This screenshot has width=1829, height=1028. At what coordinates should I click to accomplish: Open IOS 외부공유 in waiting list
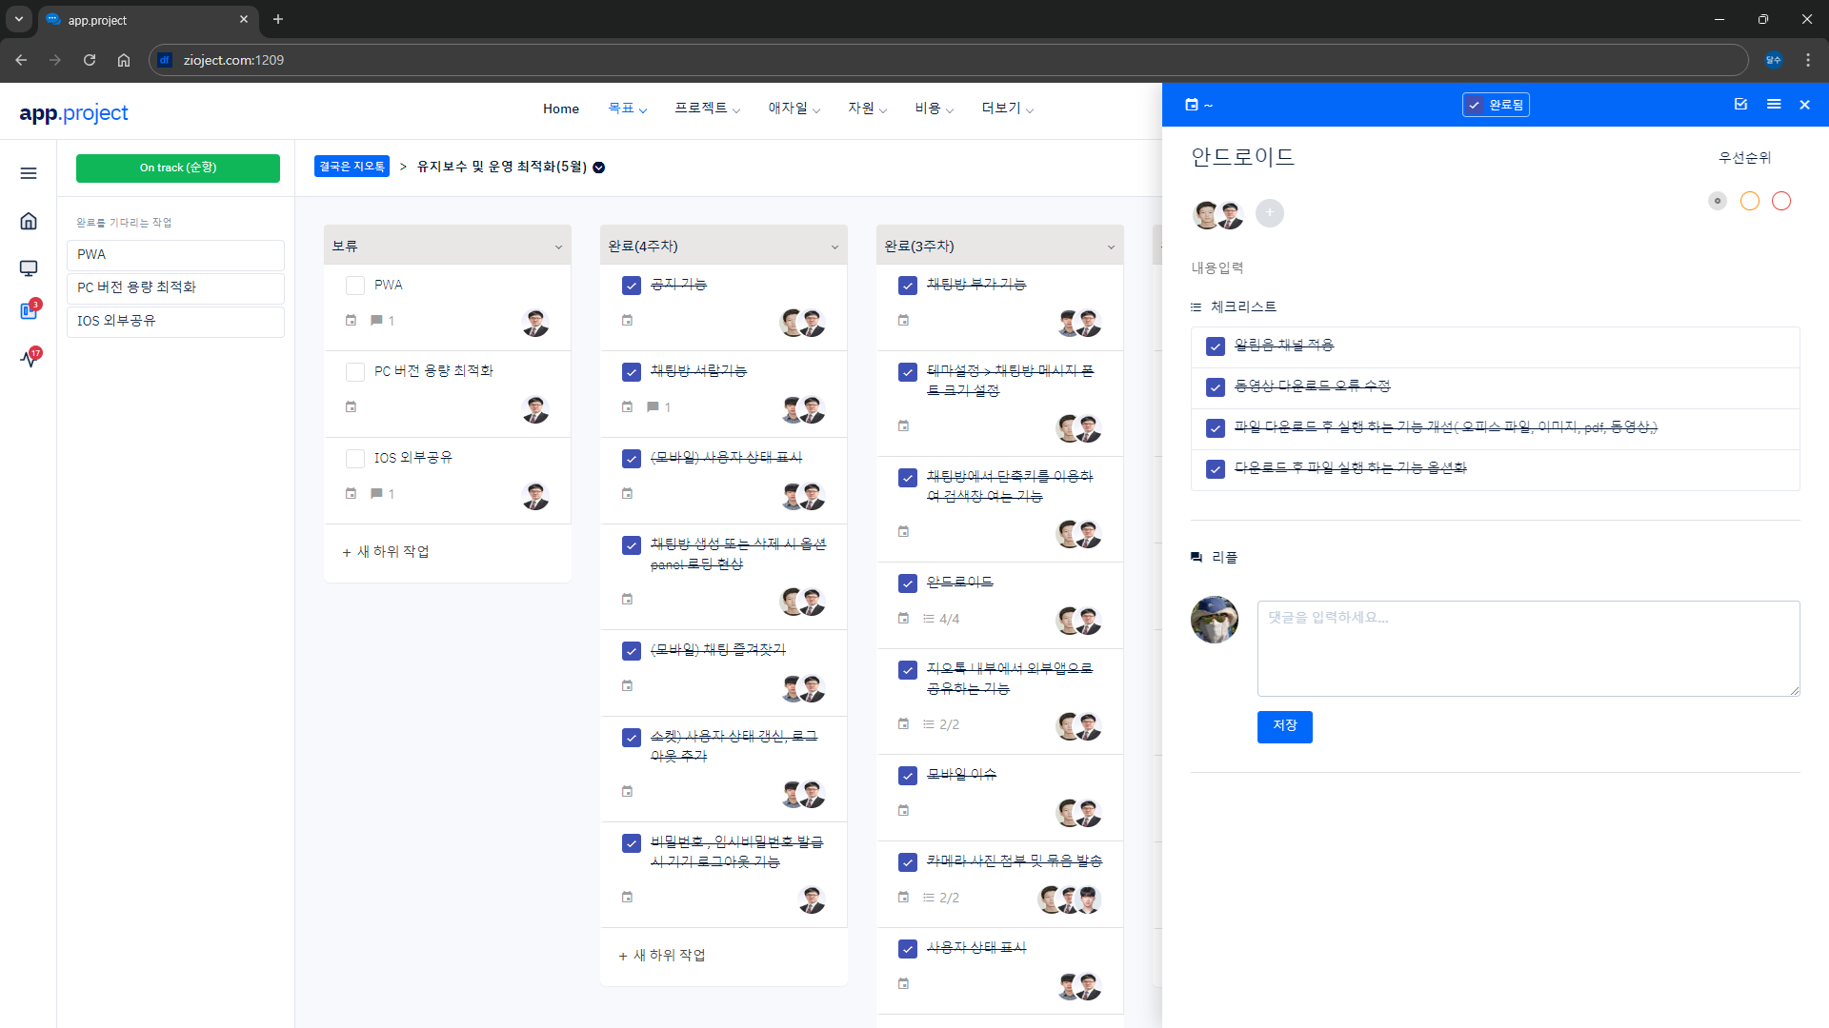pos(176,321)
